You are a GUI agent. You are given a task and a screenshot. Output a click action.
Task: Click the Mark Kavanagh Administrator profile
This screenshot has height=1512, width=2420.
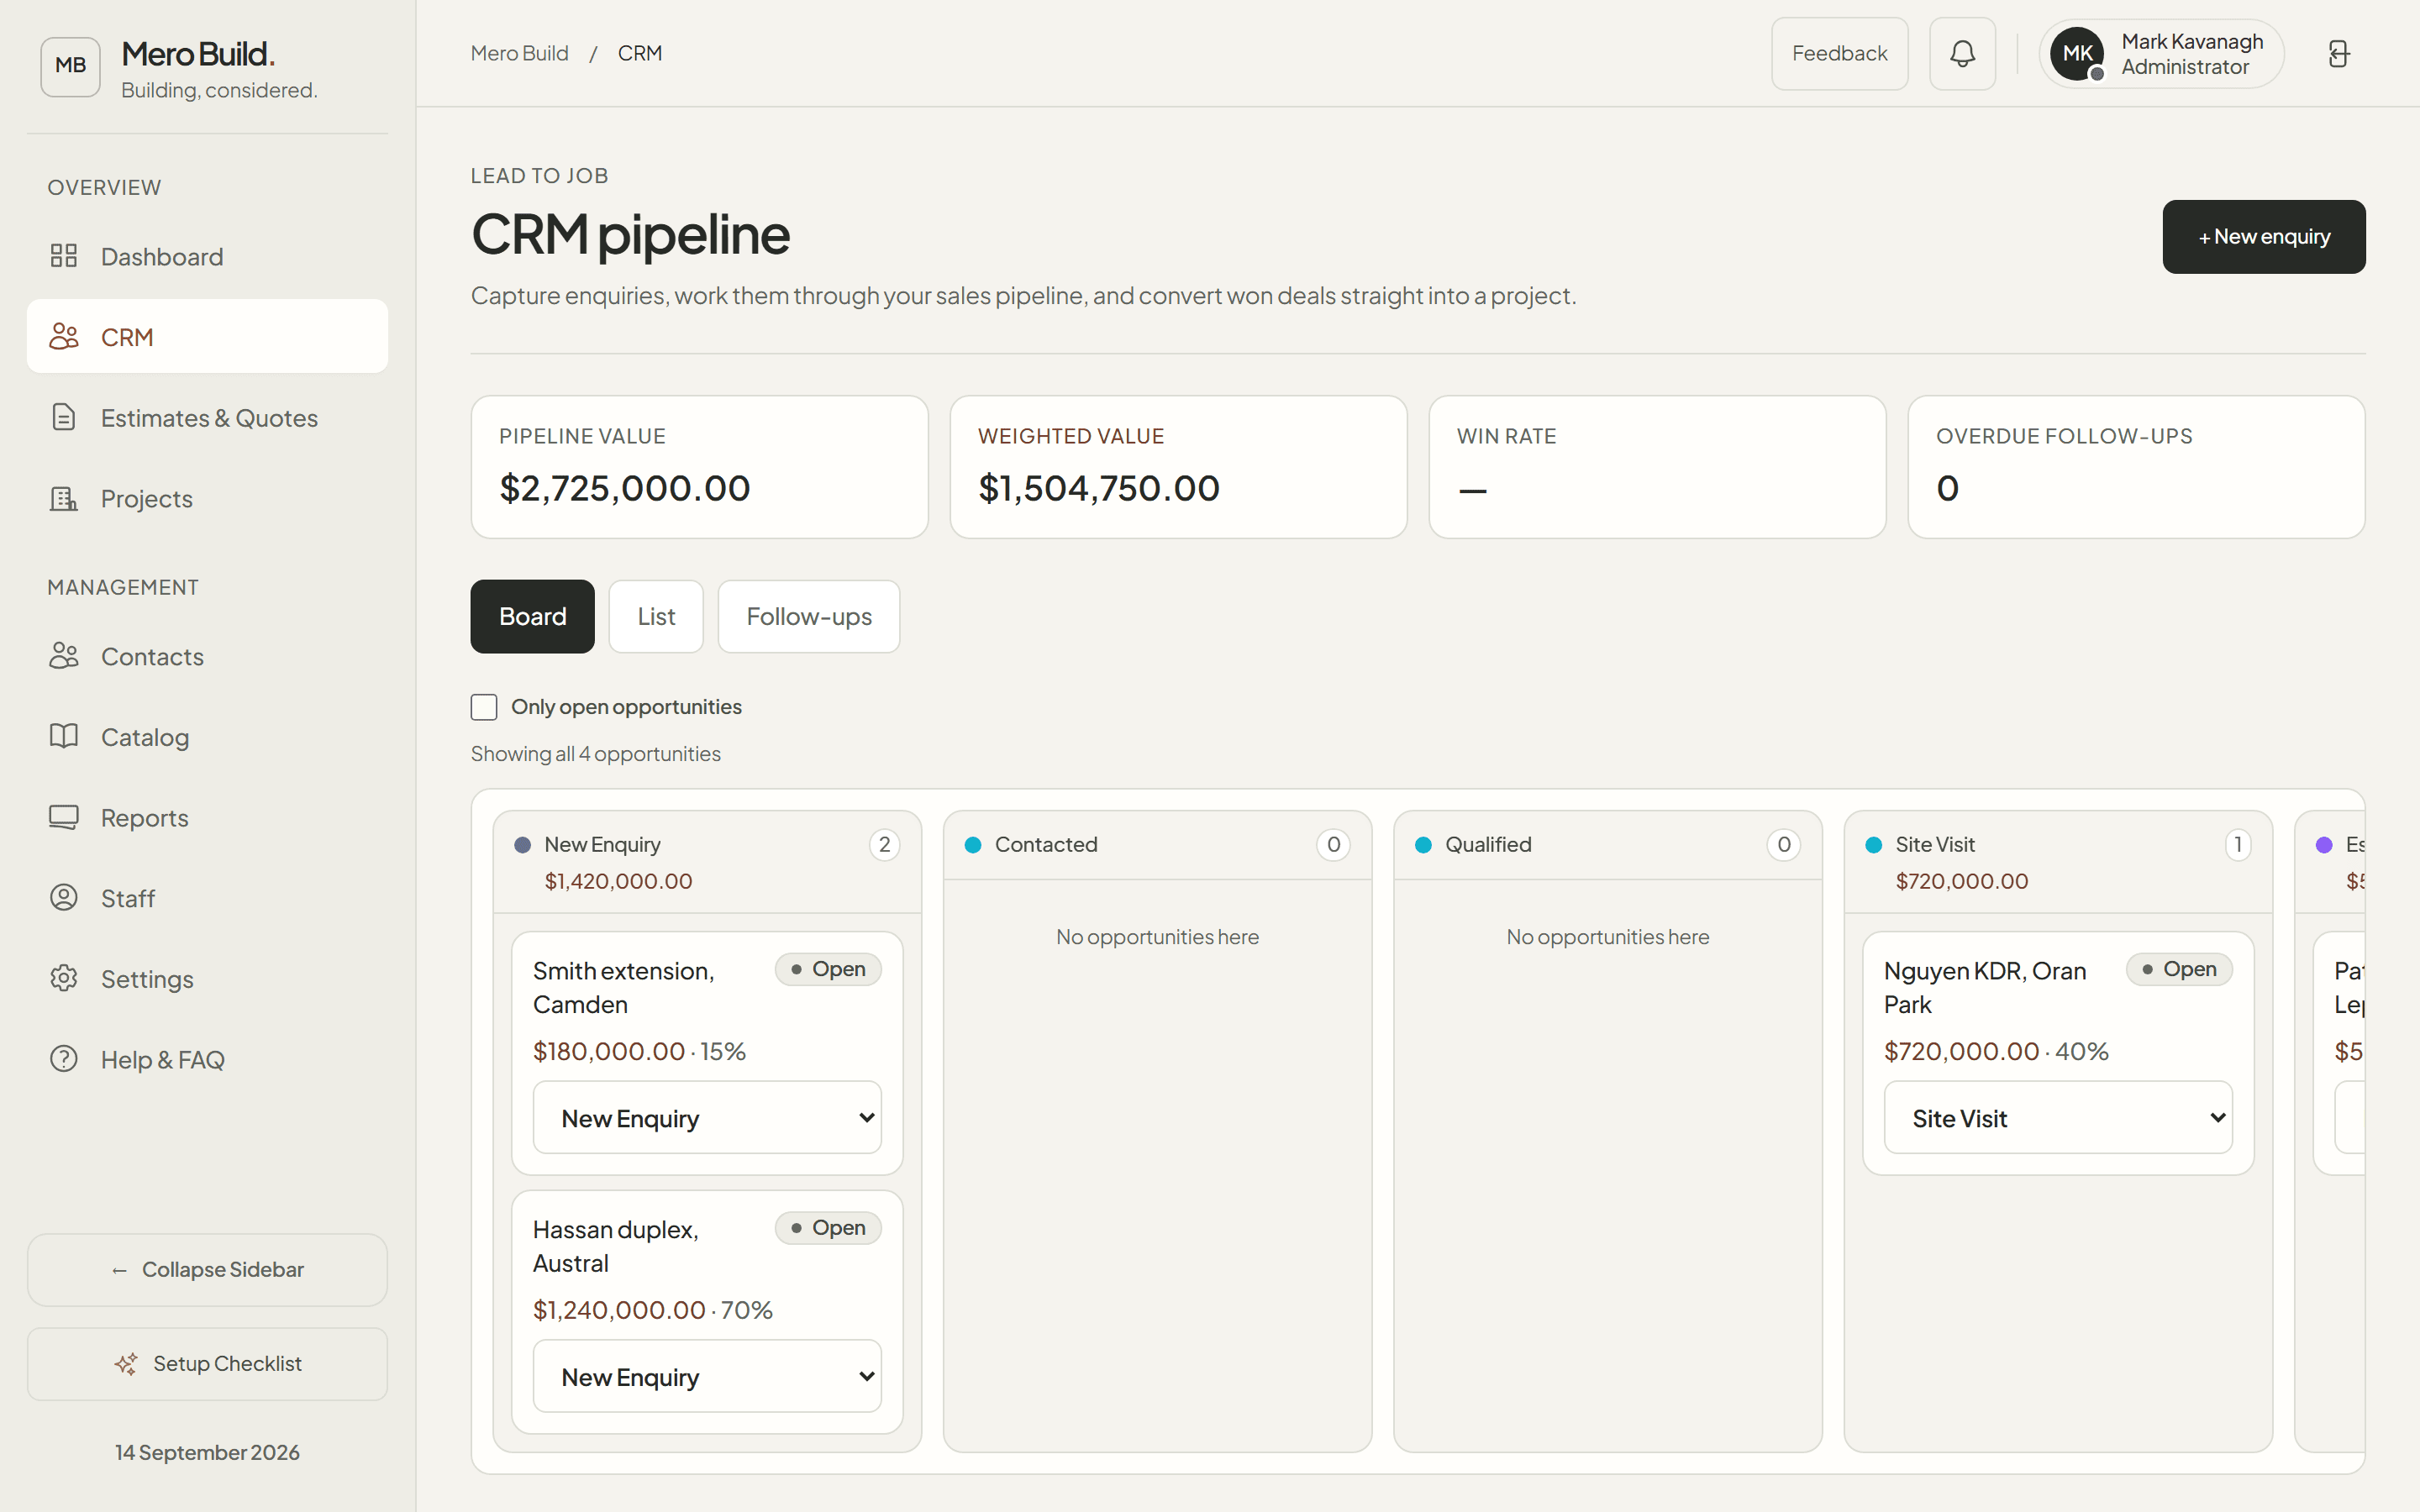tap(2162, 54)
